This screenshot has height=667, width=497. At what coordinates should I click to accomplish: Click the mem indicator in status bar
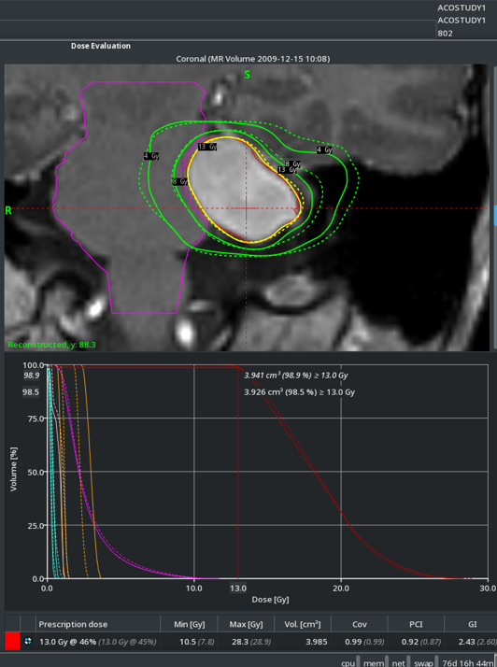point(374,662)
